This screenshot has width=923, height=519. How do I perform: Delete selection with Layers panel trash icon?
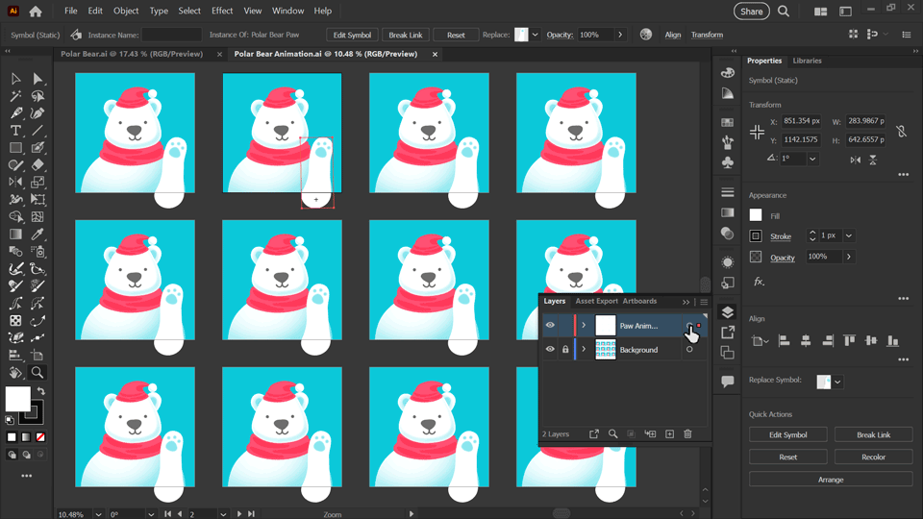coord(687,433)
